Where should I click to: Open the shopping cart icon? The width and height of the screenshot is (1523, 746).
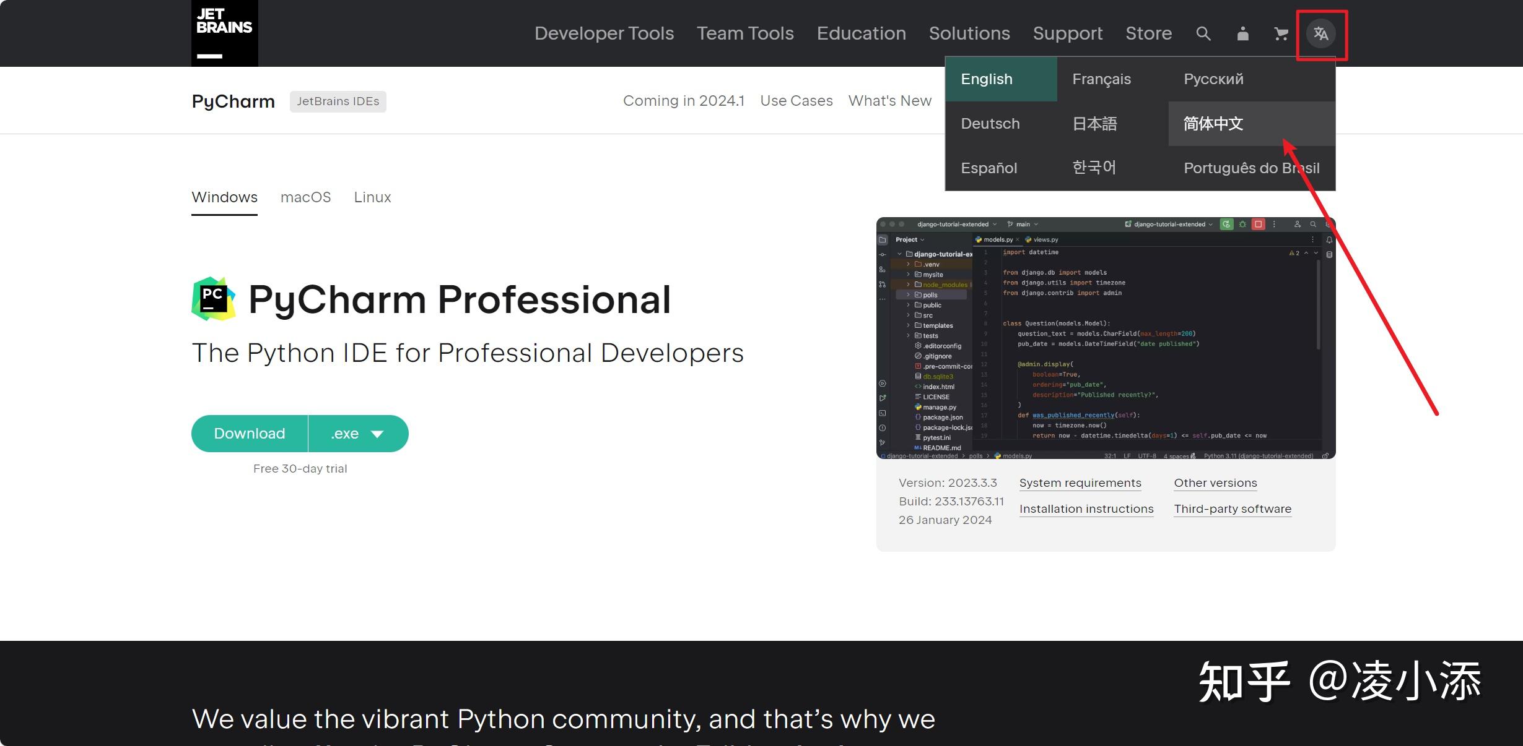coord(1281,33)
